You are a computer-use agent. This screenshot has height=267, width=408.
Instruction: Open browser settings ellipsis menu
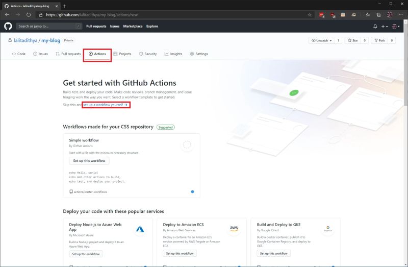[401, 15]
